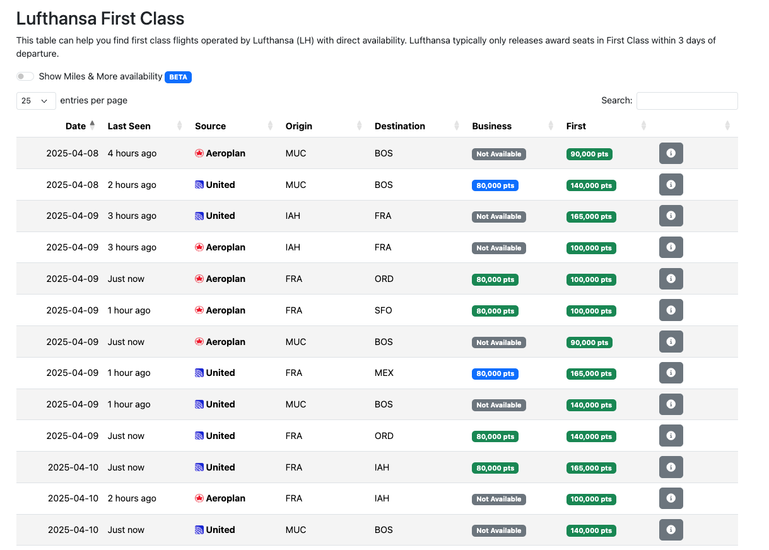Click the BETA badge label
This screenshot has height=550, width=769.
click(x=178, y=77)
